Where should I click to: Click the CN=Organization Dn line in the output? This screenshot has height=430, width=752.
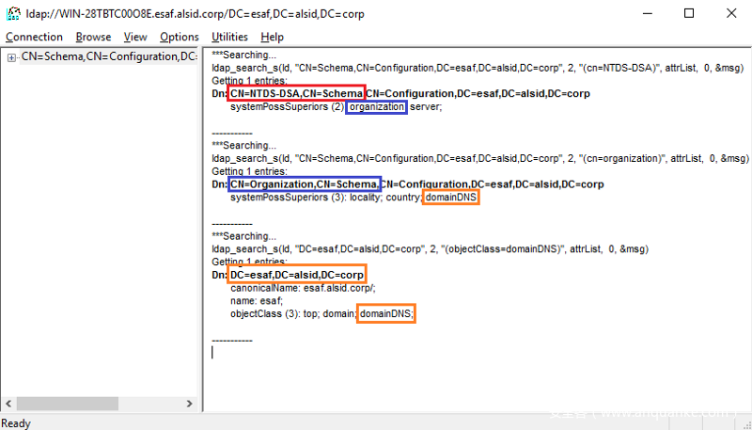408,184
